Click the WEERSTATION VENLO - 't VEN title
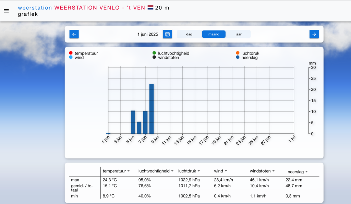Screen dimensions: 351x204 99,8
